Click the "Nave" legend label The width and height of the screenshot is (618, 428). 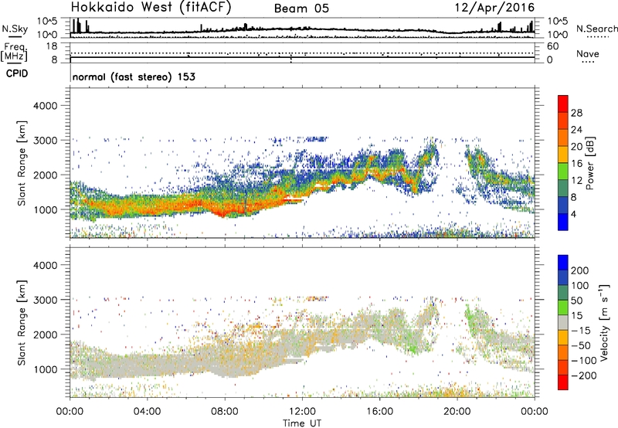click(587, 53)
